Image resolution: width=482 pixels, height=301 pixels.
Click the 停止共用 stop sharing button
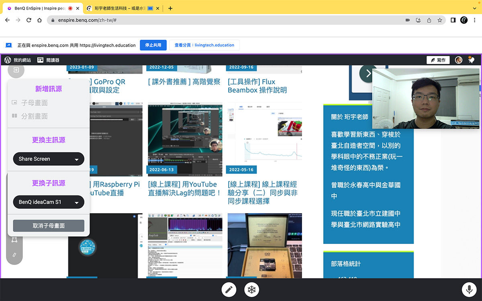153,45
